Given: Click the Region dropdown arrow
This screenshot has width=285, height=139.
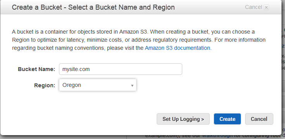Looking at the screenshot, I should click(x=132, y=85).
